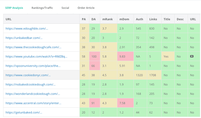
Task: Visit the cookiedonyc.com link
Action: 28,75
